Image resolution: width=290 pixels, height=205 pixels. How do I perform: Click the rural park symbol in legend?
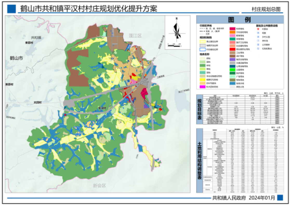(x=258, y=37)
